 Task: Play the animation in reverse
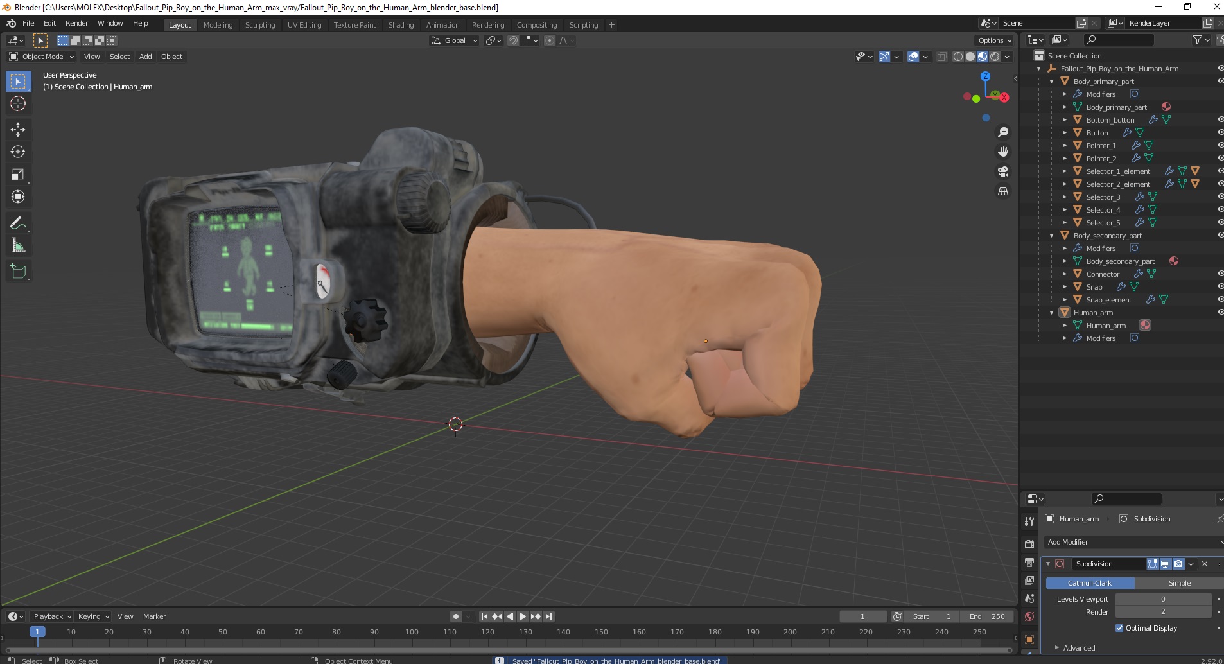click(x=510, y=616)
